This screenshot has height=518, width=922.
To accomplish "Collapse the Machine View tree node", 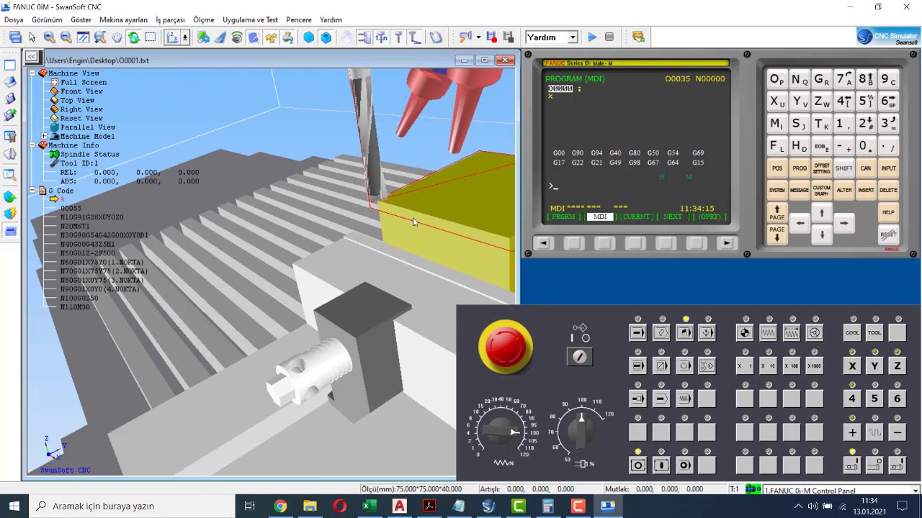I will pos(32,73).
